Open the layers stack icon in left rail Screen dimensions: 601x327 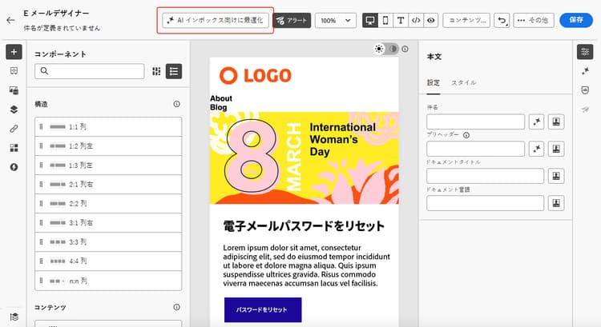14,110
